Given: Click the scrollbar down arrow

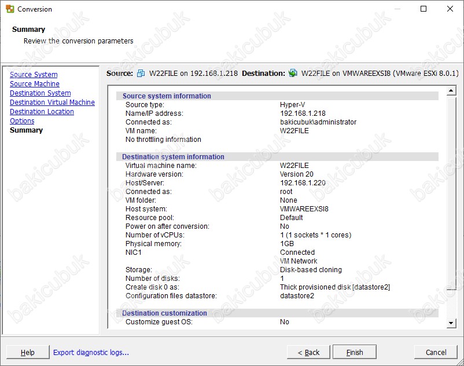Looking at the screenshot, I should pos(451,323).
